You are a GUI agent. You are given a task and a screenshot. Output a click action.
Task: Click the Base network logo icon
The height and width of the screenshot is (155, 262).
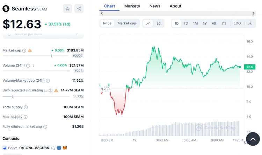pos(5,148)
